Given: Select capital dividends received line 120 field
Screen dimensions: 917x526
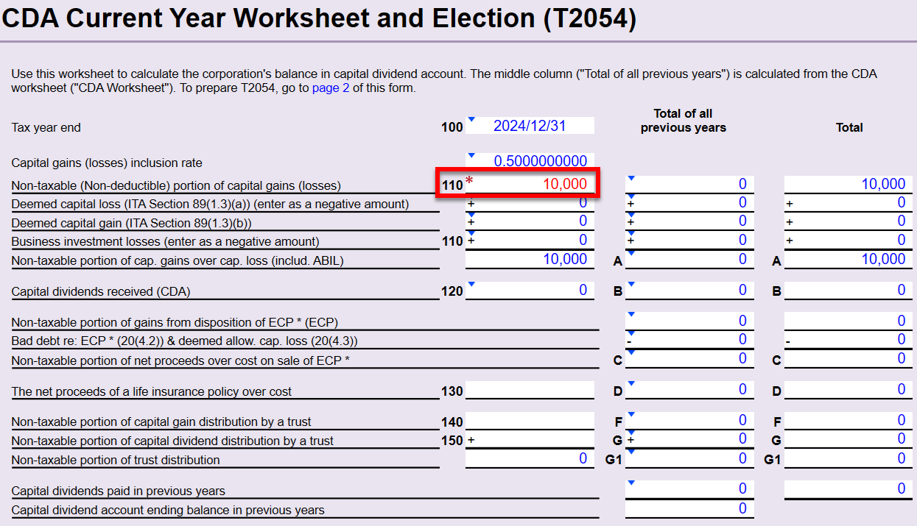Looking at the screenshot, I should tap(530, 290).
